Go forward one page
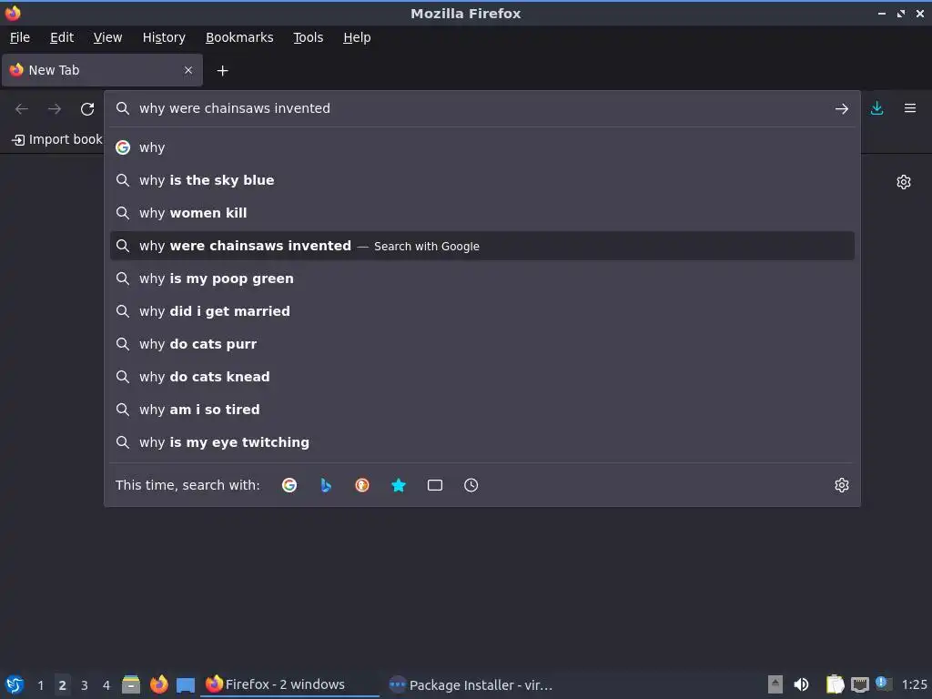Viewport: 932px width, 699px height. [x=55, y=109]
